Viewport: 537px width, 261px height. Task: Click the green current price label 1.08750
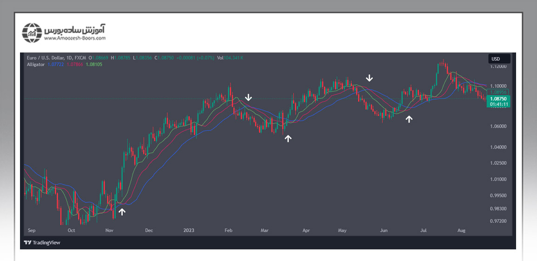coord(499,99)
